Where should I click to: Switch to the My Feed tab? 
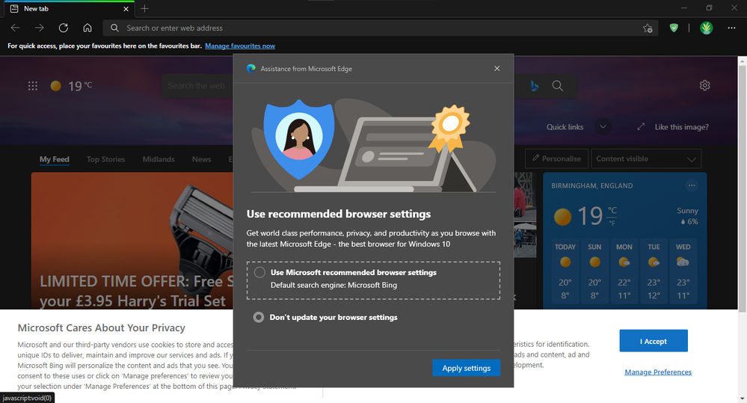click(x=55, y=159)
